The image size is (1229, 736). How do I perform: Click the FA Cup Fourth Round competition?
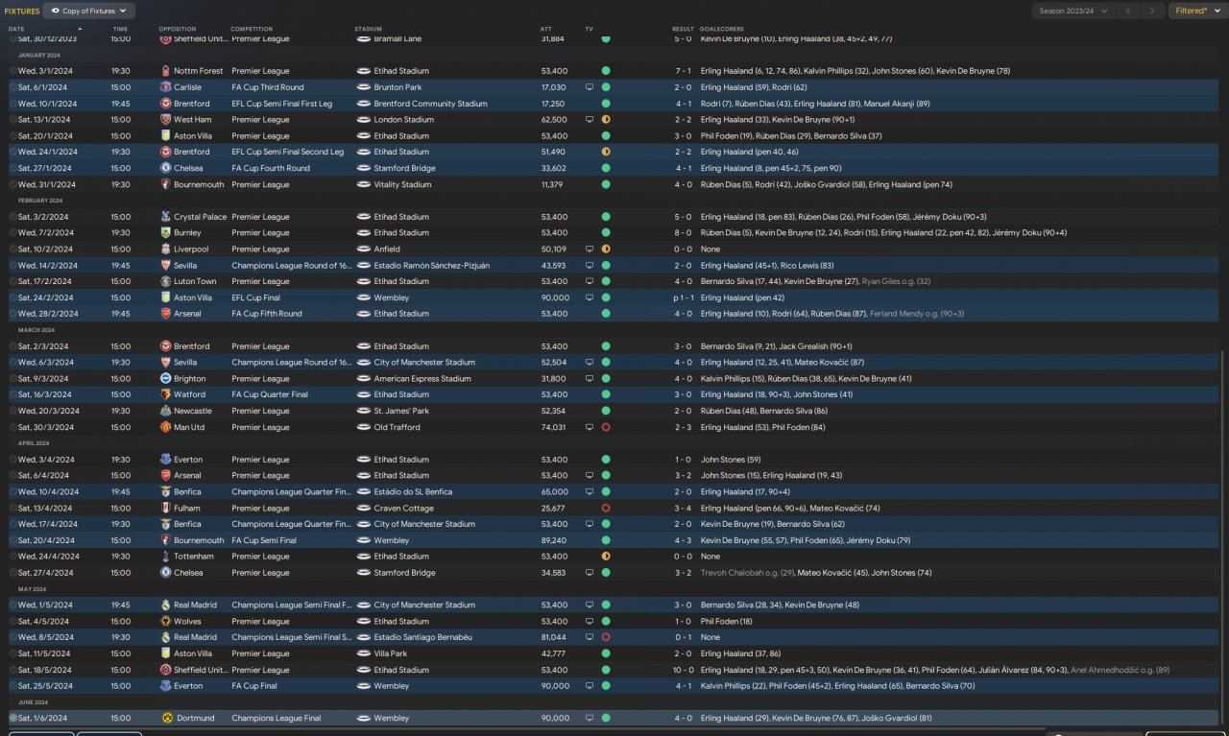pos(271,168)
